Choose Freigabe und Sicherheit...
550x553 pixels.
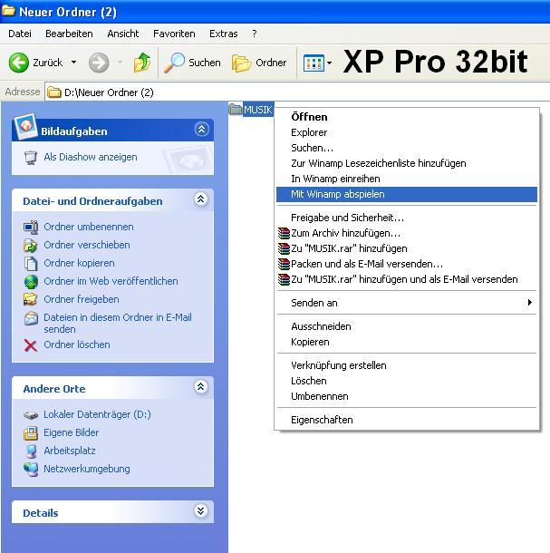click(x=407, y=218)
